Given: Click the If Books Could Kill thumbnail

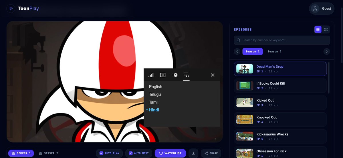Looking at the screenshot, I should [x=245, y=86].
